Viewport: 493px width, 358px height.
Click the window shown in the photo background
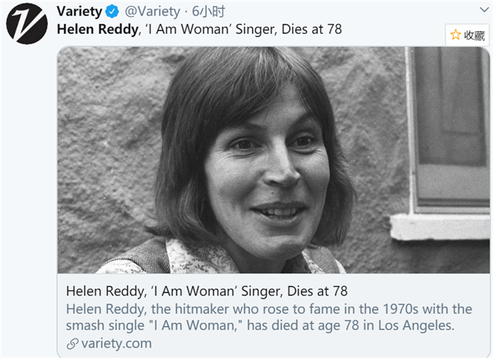pyautogui.click(x=450, y=129)
